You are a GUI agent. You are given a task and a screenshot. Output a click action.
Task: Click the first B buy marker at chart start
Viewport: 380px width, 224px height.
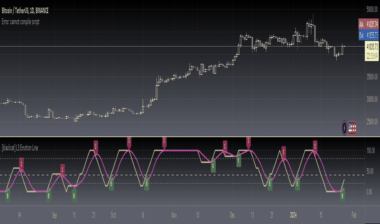[8, 195]
